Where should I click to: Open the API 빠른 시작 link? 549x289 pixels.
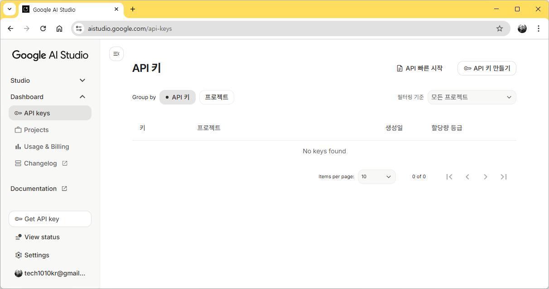click(419, 68)
